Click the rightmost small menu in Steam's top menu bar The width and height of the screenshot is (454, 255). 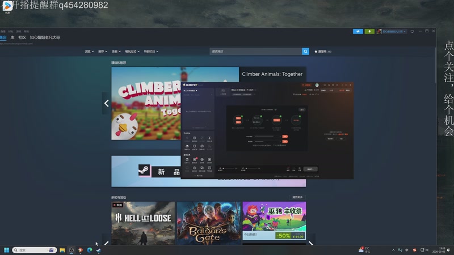point(27,31)
